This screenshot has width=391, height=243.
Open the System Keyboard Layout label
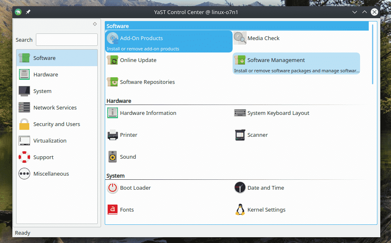point(278,113)
